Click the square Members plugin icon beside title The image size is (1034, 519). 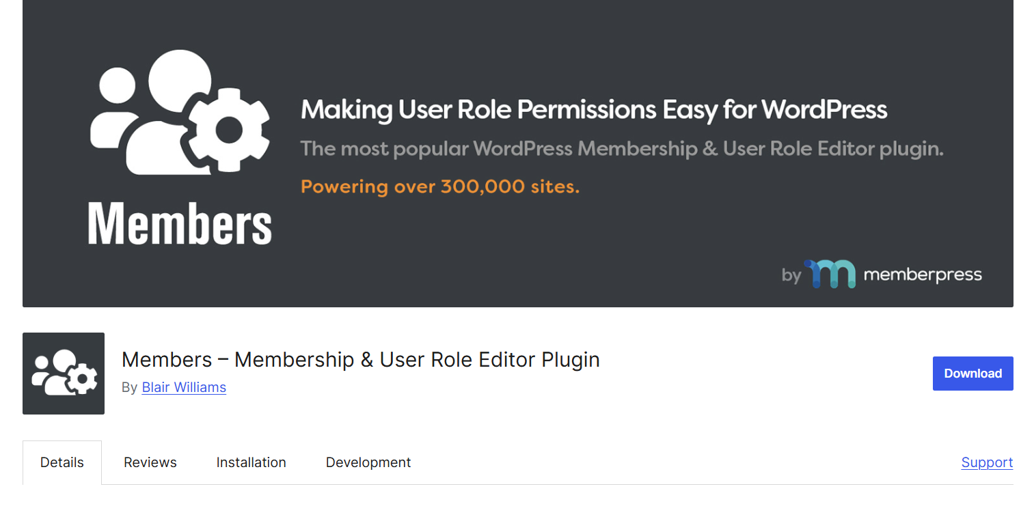(64, 374)
